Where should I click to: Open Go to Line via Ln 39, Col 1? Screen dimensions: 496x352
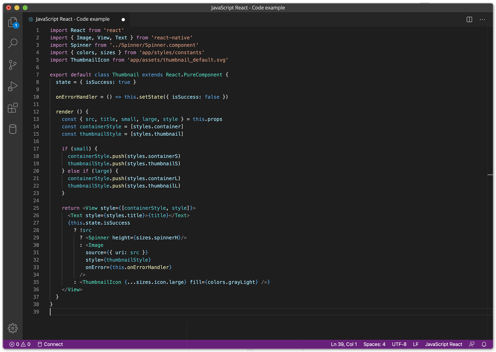344,344
